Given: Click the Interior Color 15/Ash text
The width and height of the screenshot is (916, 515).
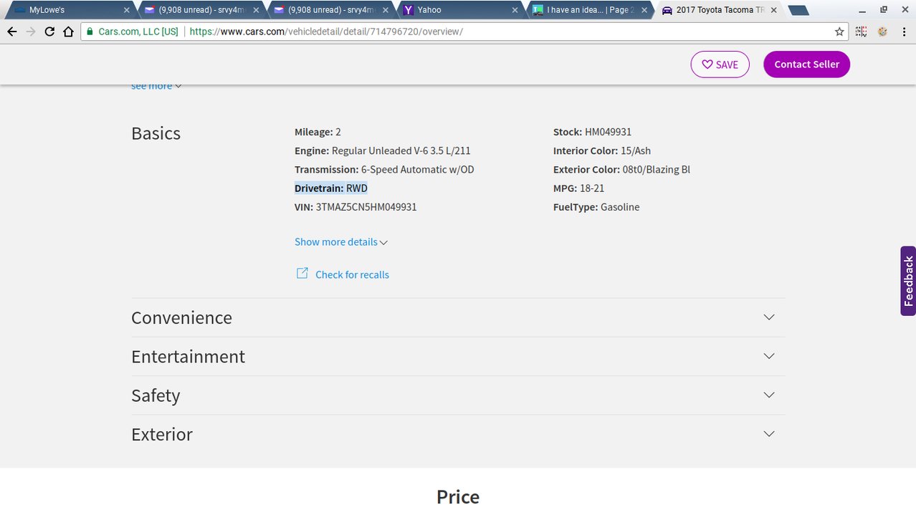Looking at the screenshot, I should pyautogui.click(x=602, y=151).
